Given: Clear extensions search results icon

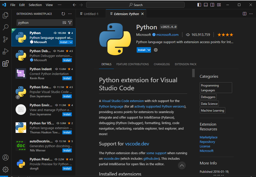Looking at the screenshot, I should click(64, 23).
